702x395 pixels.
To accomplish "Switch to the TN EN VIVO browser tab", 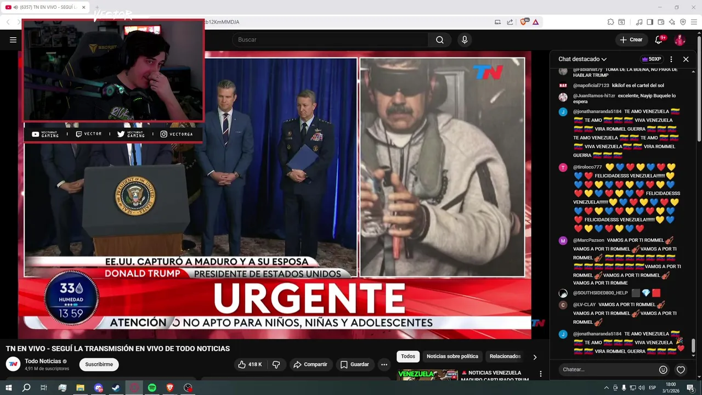I will [47, 7].
